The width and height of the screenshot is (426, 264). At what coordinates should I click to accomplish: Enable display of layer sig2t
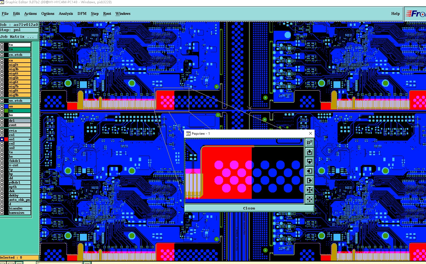tap(2, 65)
